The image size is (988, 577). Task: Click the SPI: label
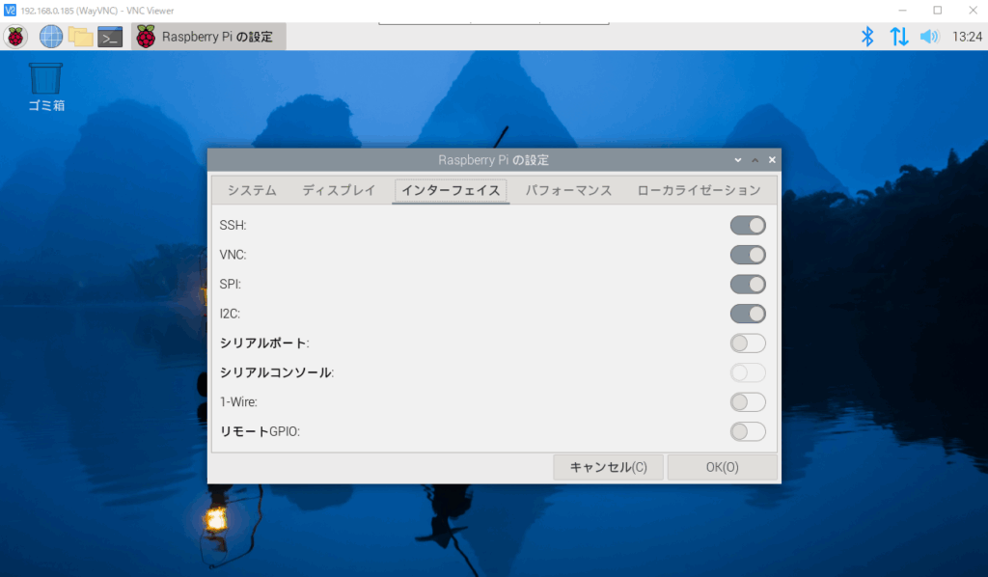click(230, 284)
